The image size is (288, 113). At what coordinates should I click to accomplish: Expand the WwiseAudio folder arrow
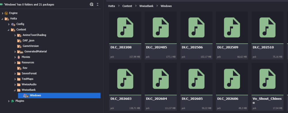point(15,85)
